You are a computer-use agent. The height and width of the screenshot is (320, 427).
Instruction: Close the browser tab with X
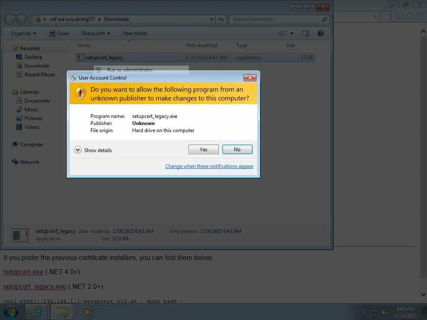[375, 17]
